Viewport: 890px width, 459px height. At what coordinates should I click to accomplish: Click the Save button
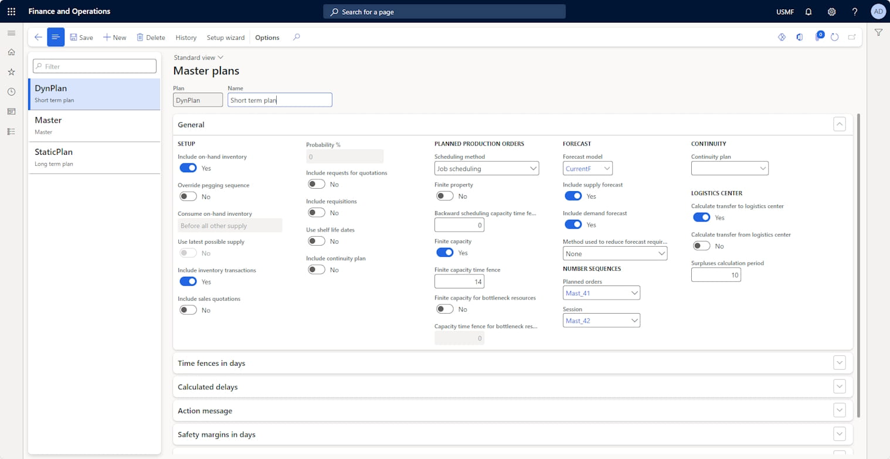[x=81, y=37]
